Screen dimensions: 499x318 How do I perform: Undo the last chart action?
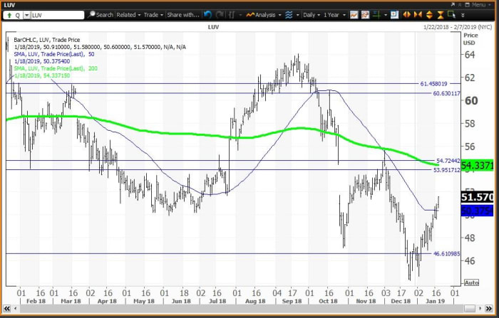(207, 14)
